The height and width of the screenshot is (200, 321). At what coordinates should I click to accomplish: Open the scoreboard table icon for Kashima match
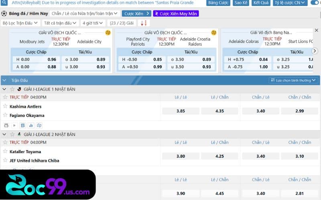click(23, 125)
